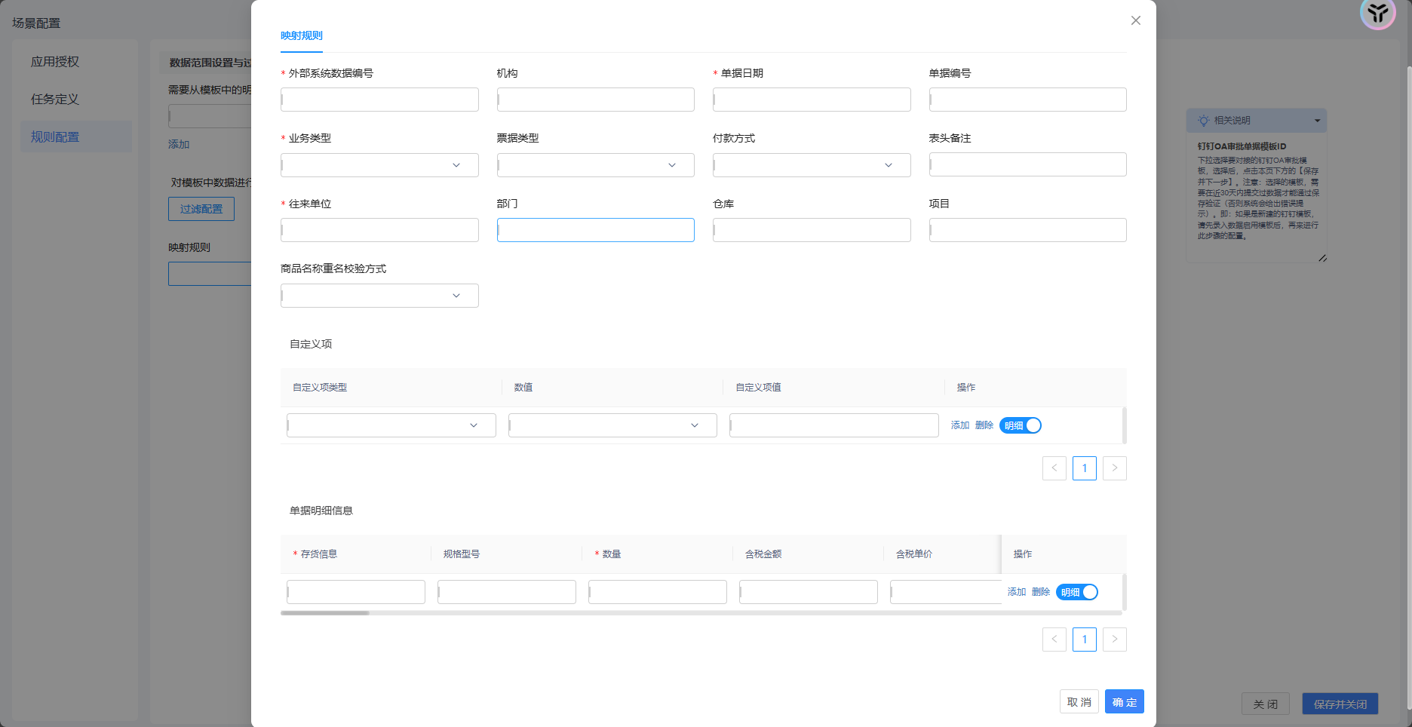Image resolution: width=1412 pixels, height=727 pixels.
Task: Click the 仓库 input field
Action: (812, 230)
